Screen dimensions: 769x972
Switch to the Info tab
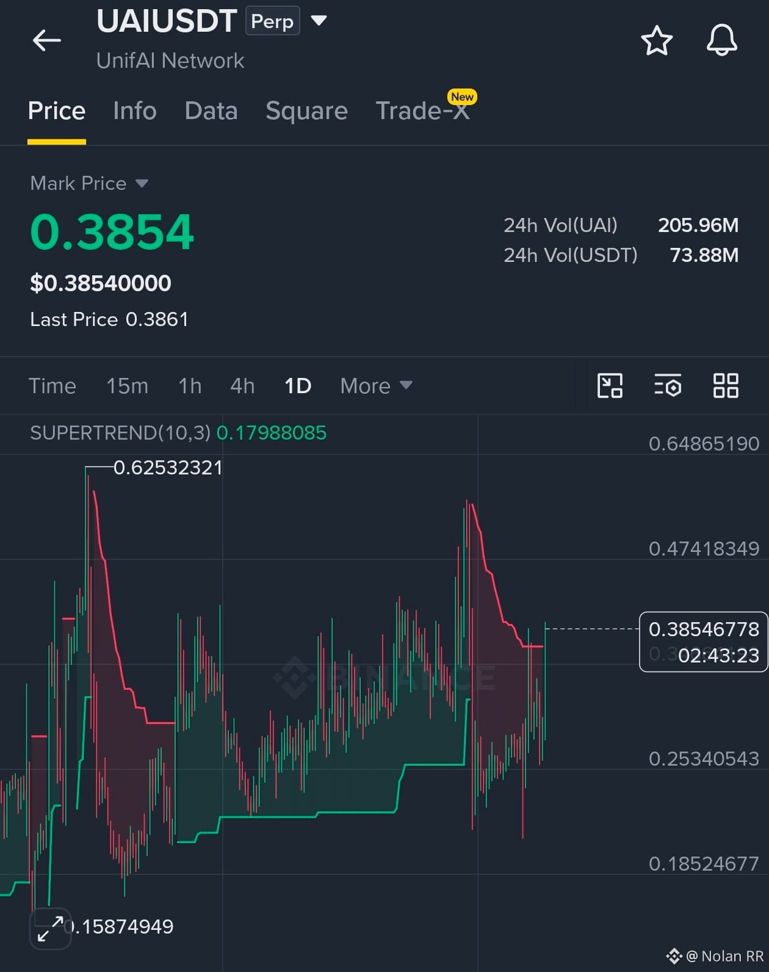click(135, 111)
